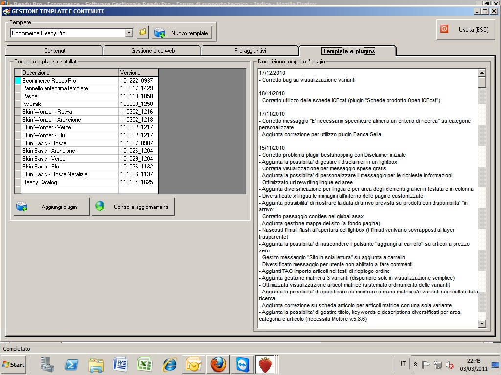
Task: Select the Template e plugins tab
Action: pos(348,51)
